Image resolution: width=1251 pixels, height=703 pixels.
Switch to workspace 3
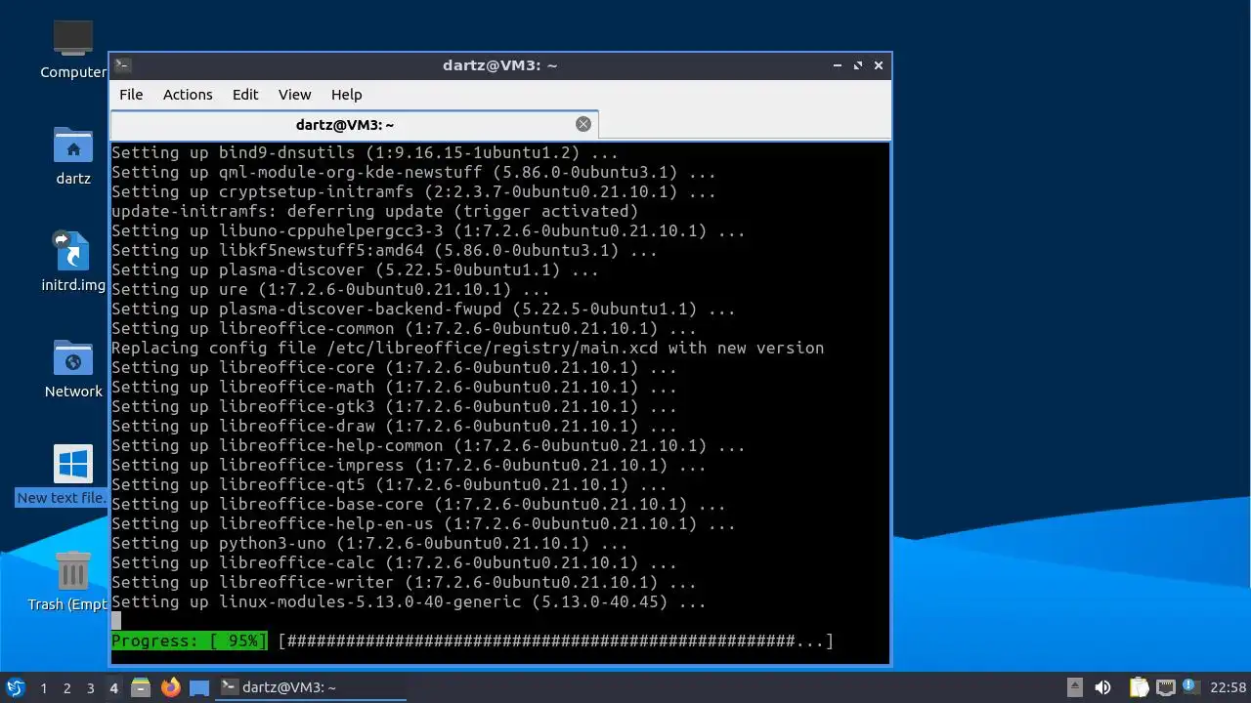click(90, 688)
